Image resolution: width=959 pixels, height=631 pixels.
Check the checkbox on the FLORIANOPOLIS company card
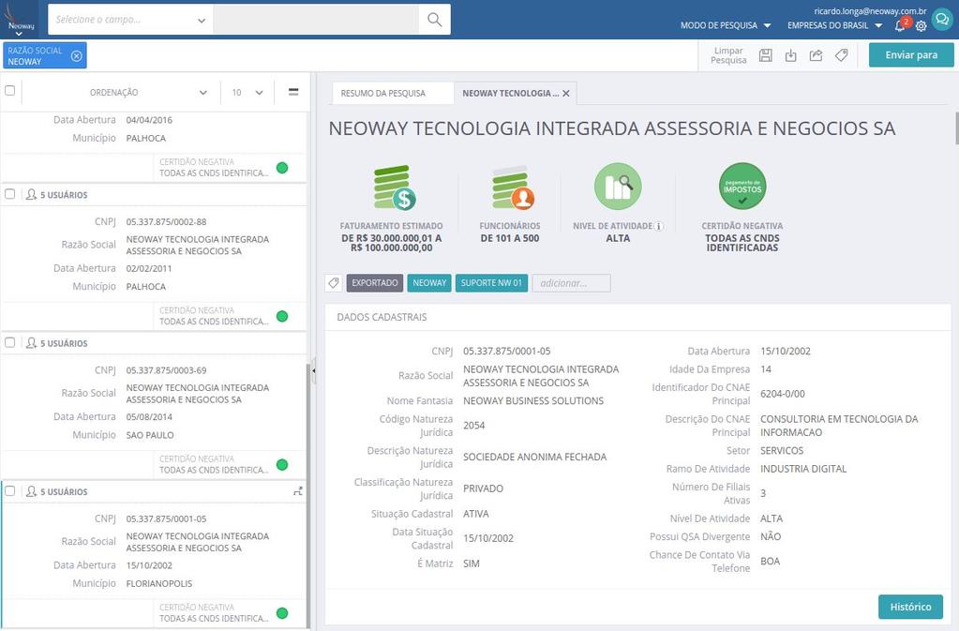click(x=11, y=490)
